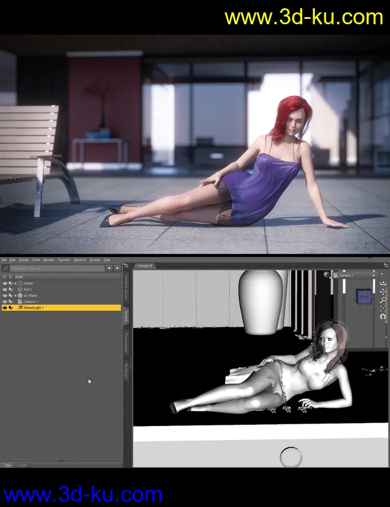The image size is (390, 507).
Task: Hide the Amber node with eye icon
Action: pos(5,284)
